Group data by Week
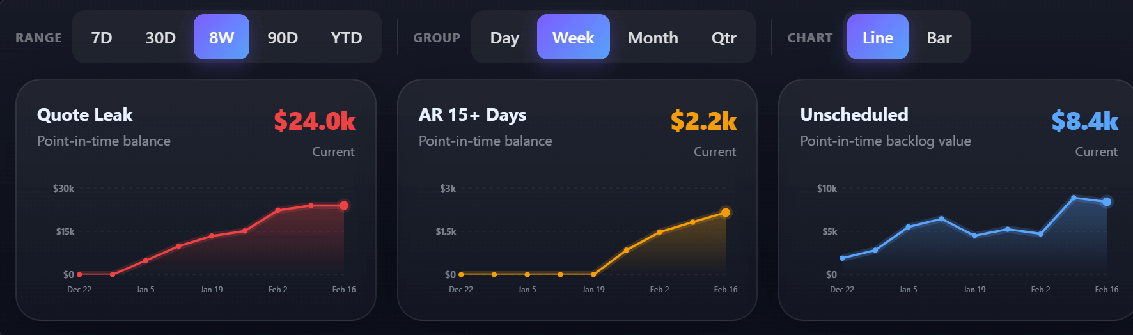This screenshot has height=335, width=1133. pyautogui.click(x=573, y=38)
